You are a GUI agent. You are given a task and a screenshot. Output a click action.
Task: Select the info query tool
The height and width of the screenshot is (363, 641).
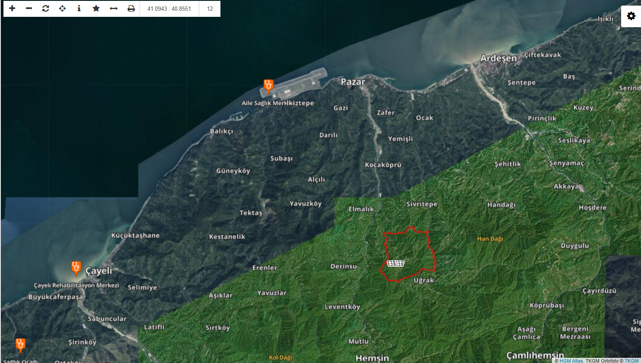coord(79,9)
